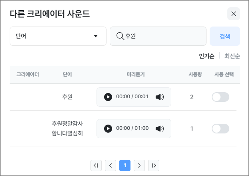Click the search magnifier icon
Image resolution: width=249 pixels, height=176 pixels.
click(120, 36)
